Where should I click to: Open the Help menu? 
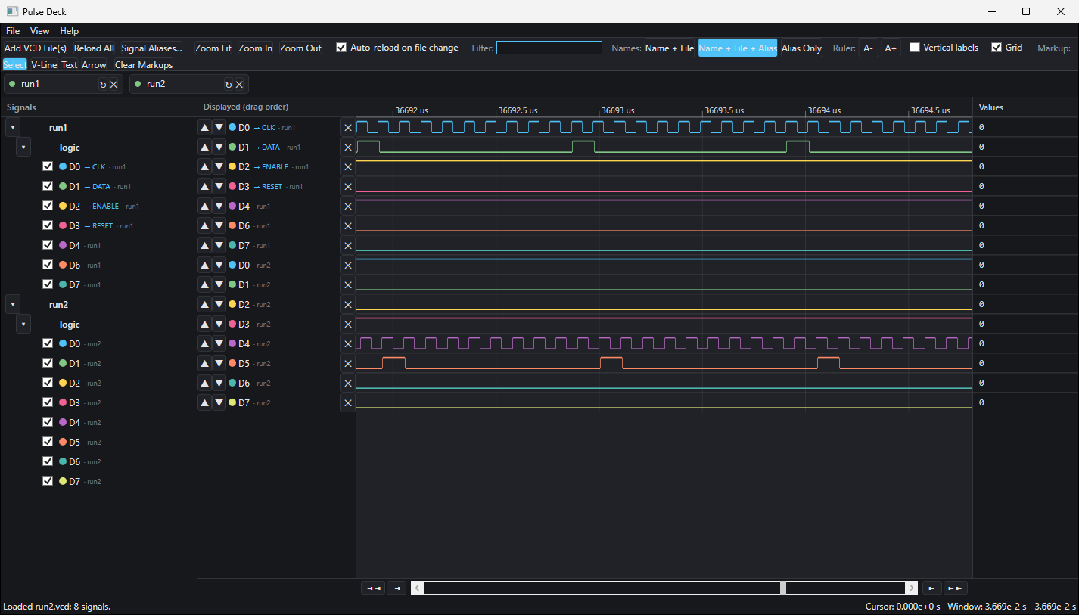click(70, 31)
